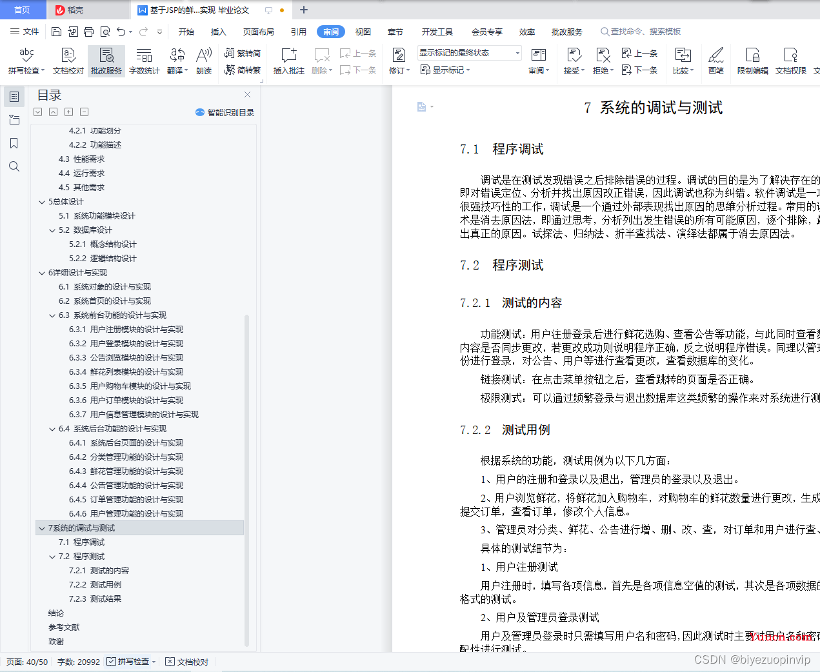This screenshot has width=820, height=672.
Task: Select the ink pen (画笔) tool
Action: coord(716,61)
